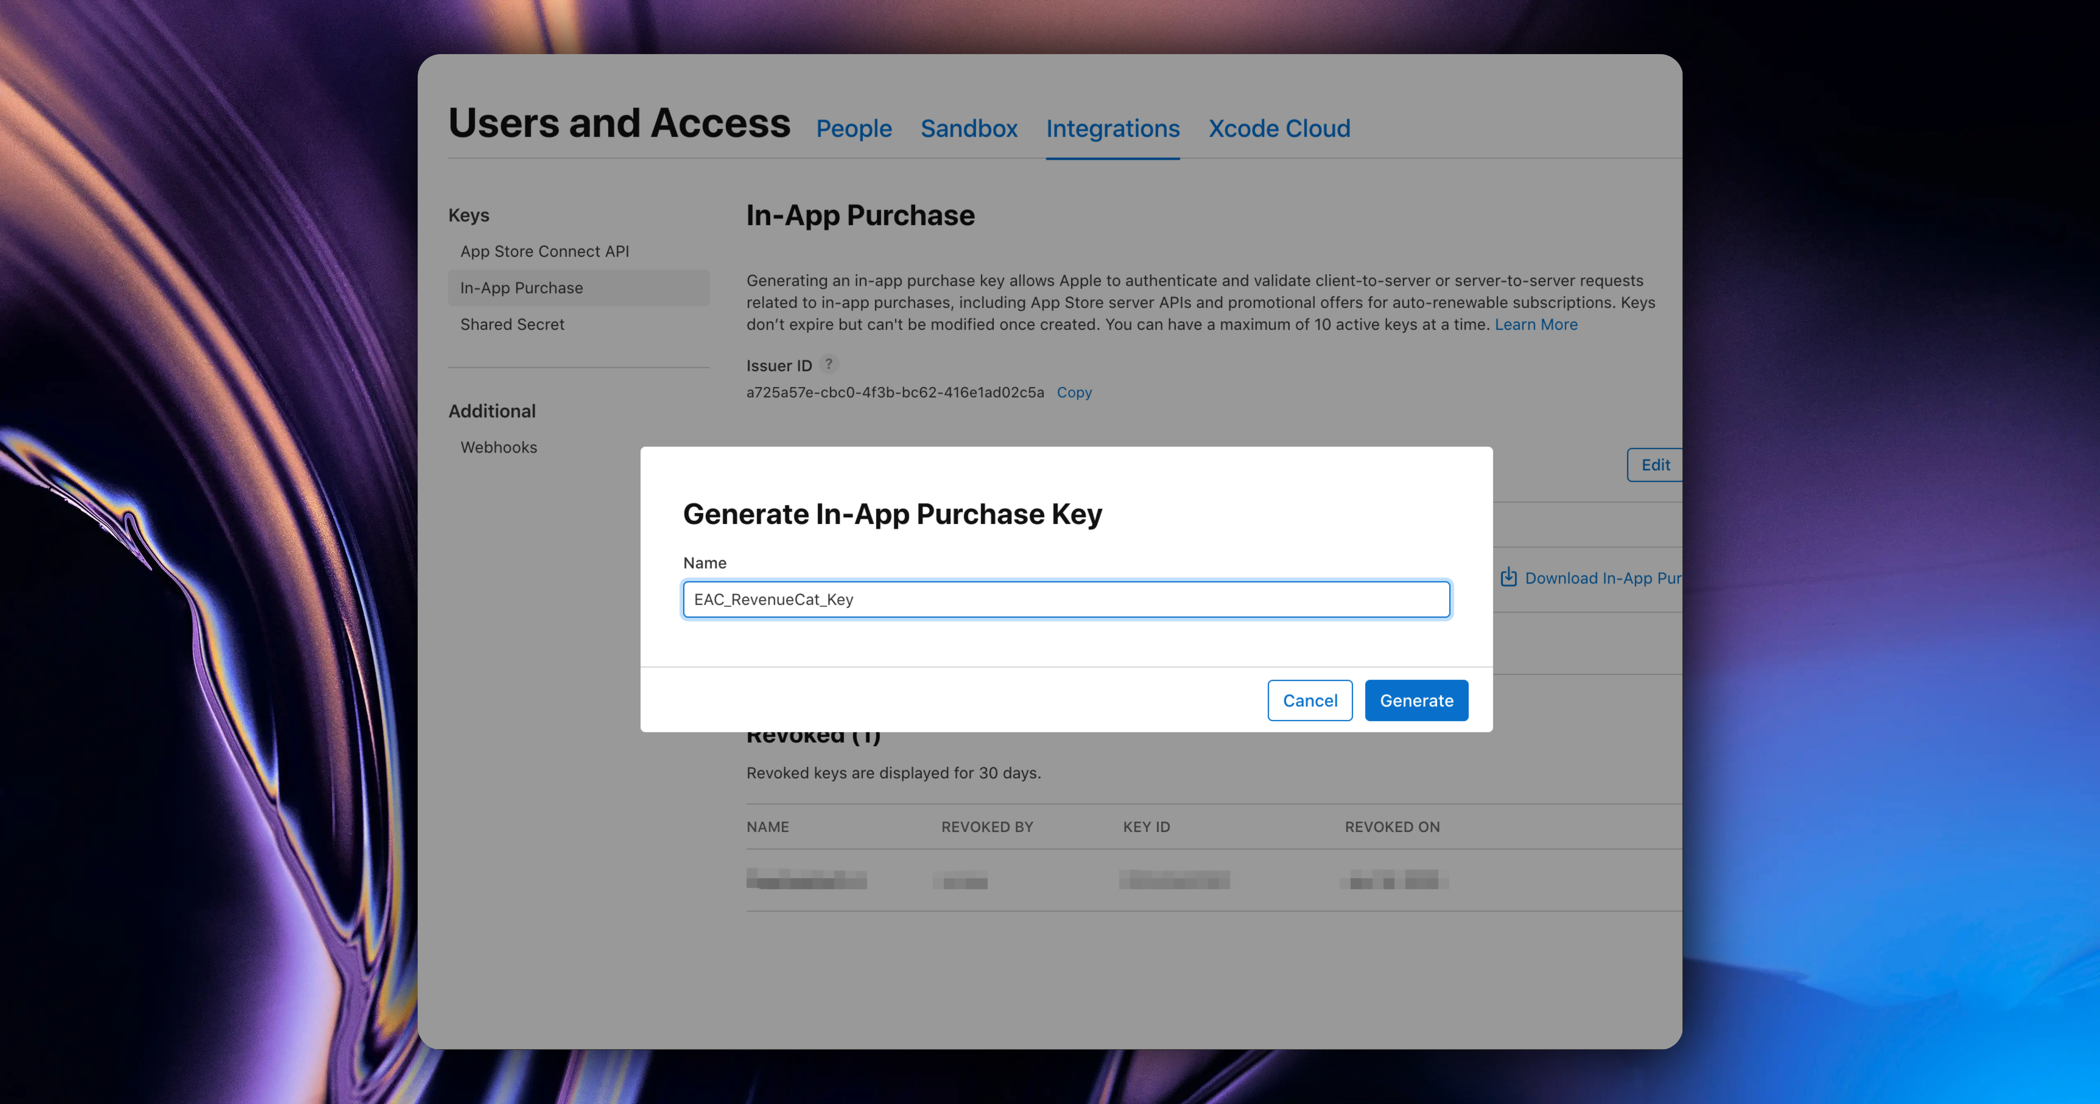Click the Download In-App Purchase key icon
The width and height of the screenshot is (2100, 1104).
pos(1508,577)
